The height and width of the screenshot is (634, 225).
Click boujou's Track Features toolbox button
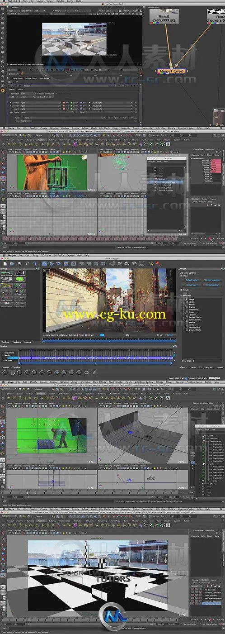coord(6,285)
